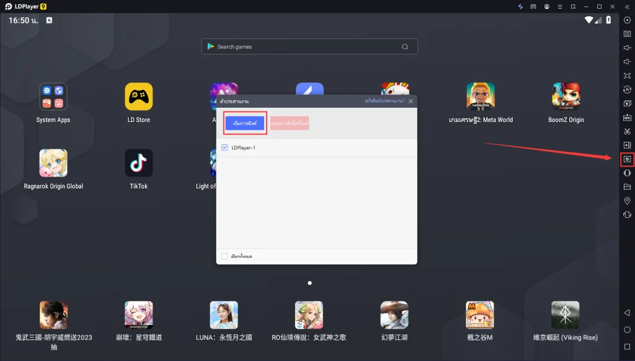The image size is (635, 361).
Task: Open the LUNA：永恆月之國 game icon
Action: [x=224, y=315]
